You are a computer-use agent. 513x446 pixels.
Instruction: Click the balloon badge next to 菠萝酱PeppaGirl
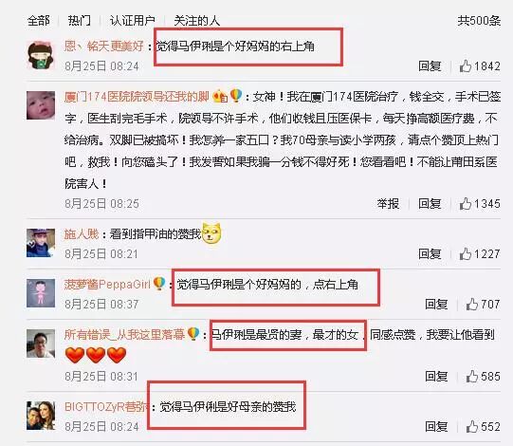click(x=159, y=284)
